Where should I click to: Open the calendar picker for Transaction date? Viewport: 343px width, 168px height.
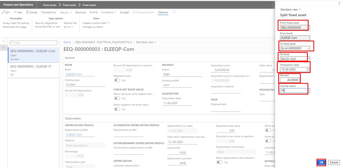[x=308, y=69]
